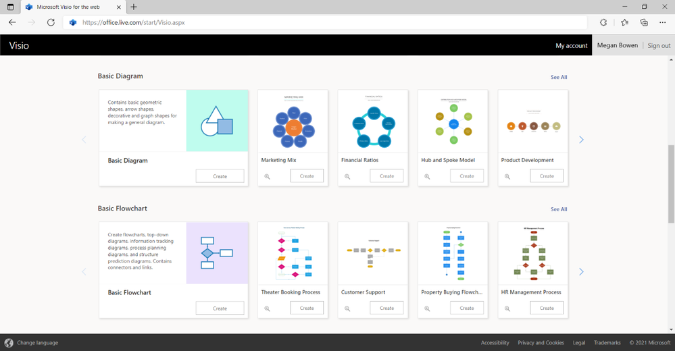Open the Legal footer link
This screenshot has width=675, height=351.
point(579,343)
